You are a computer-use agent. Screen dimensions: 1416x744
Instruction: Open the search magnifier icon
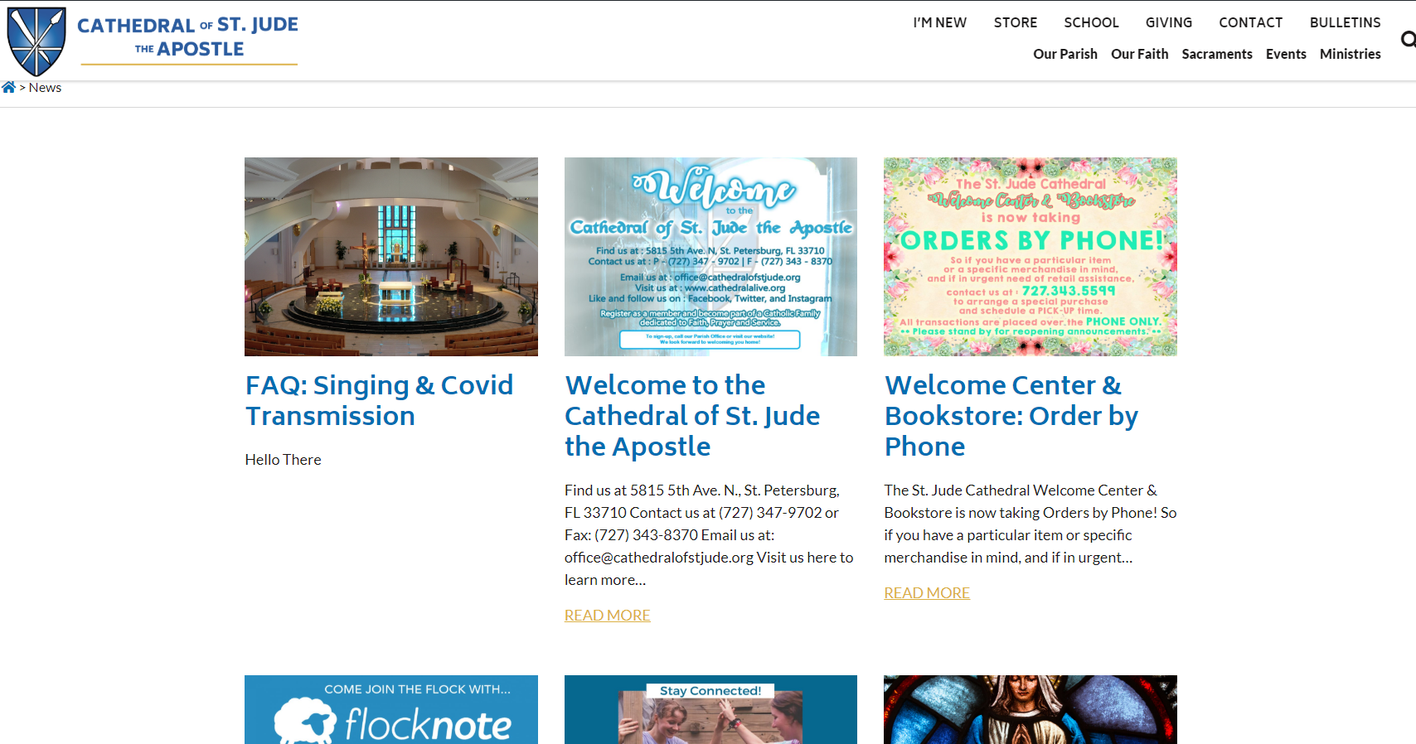1408,39
